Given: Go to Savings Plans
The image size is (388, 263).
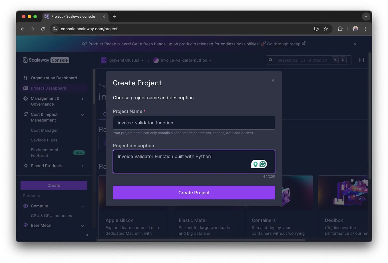Looking at the screenshot, I should [44, 140].
